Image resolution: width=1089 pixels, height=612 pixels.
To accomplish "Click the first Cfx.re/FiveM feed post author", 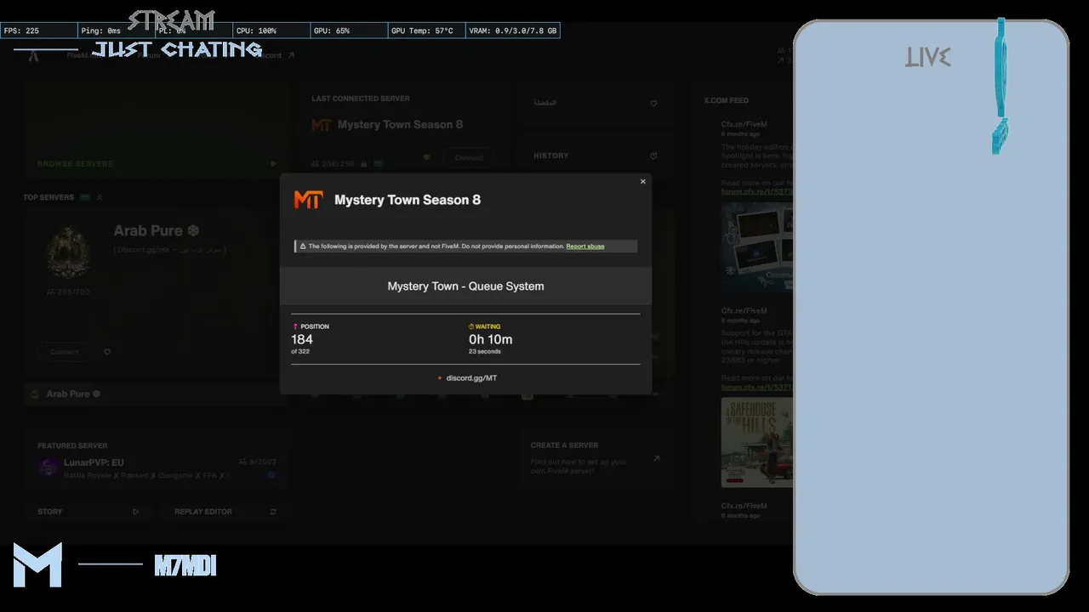I will (x=744, y=124).
